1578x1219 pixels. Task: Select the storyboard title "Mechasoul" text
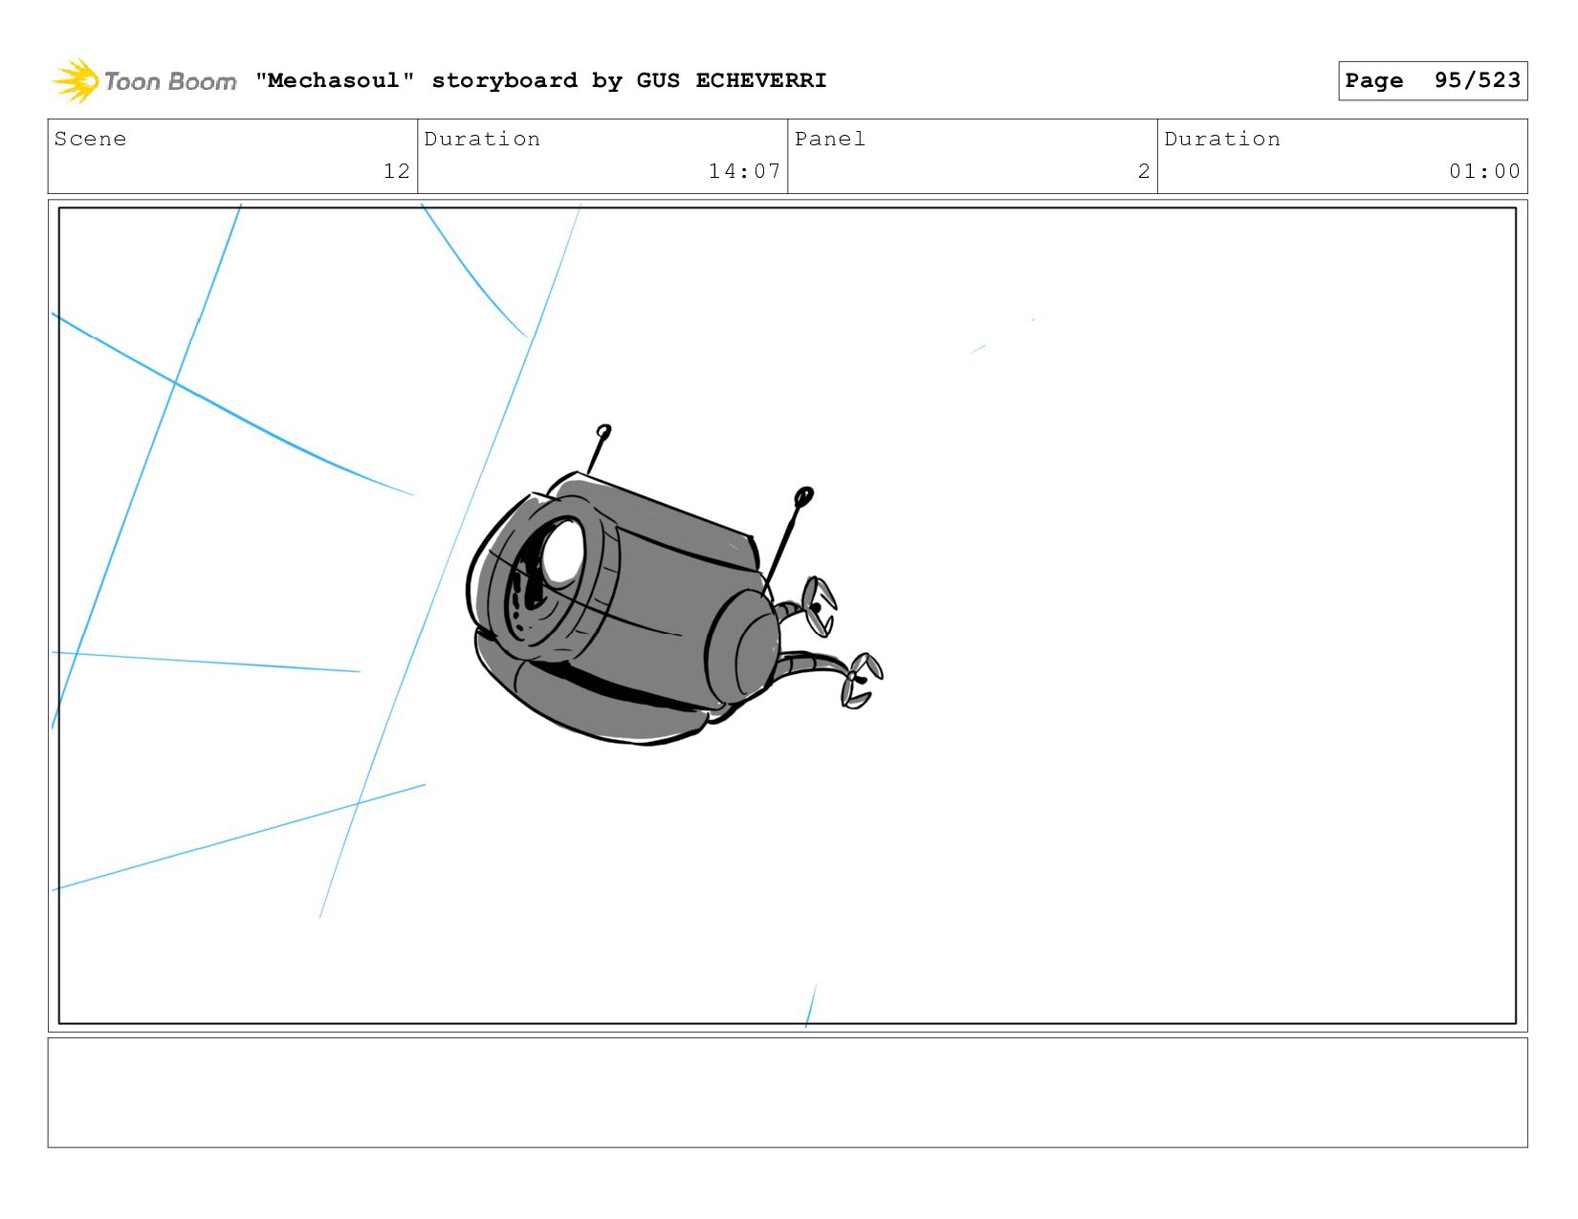(335, 80)
